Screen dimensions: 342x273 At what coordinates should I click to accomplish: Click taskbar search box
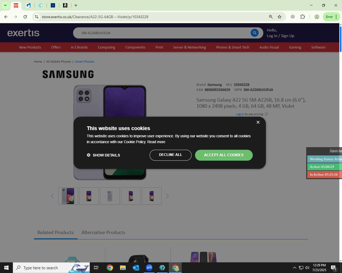[51, 268]
